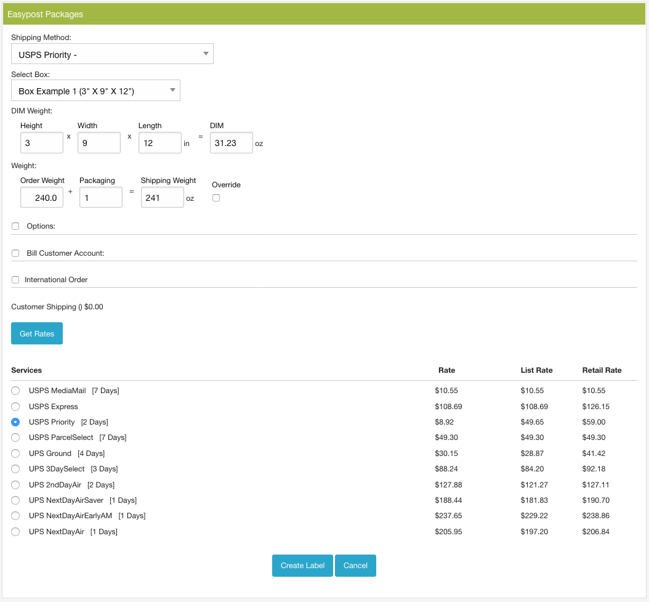Click the Get Rates button
This screenshot has height=602, width=649.
[x=37, y=333]
